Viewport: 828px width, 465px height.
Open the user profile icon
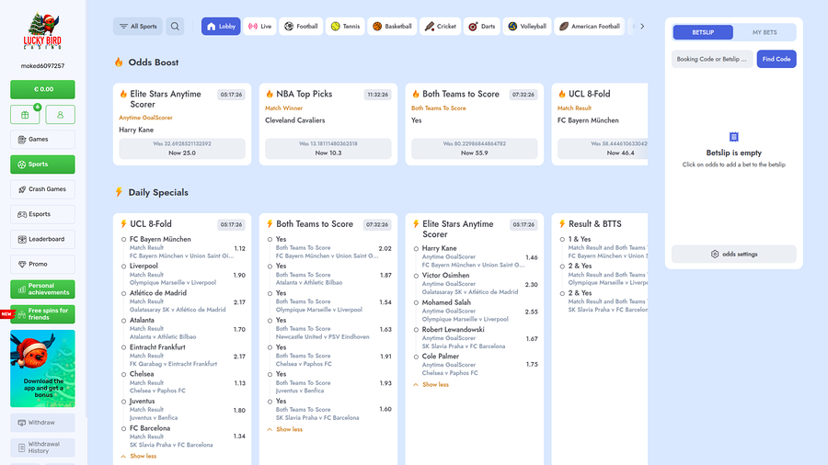point(60,115)
